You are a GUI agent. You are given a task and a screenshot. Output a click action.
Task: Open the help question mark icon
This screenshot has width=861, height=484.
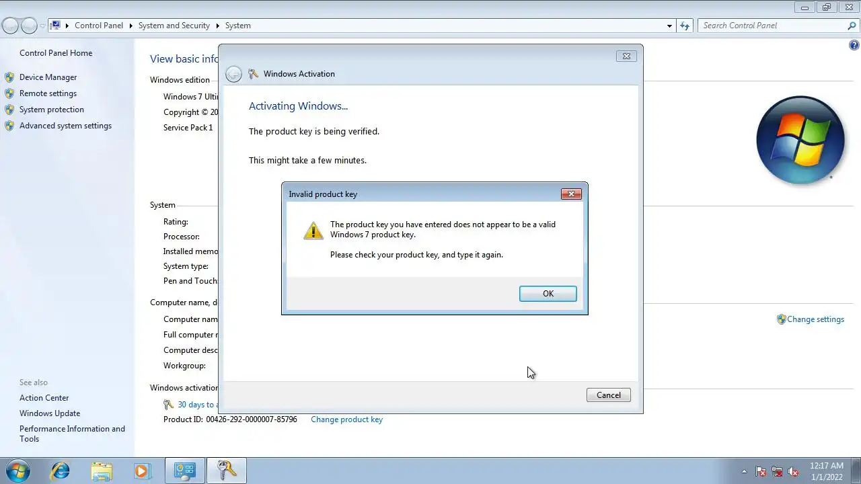(854, 46)
